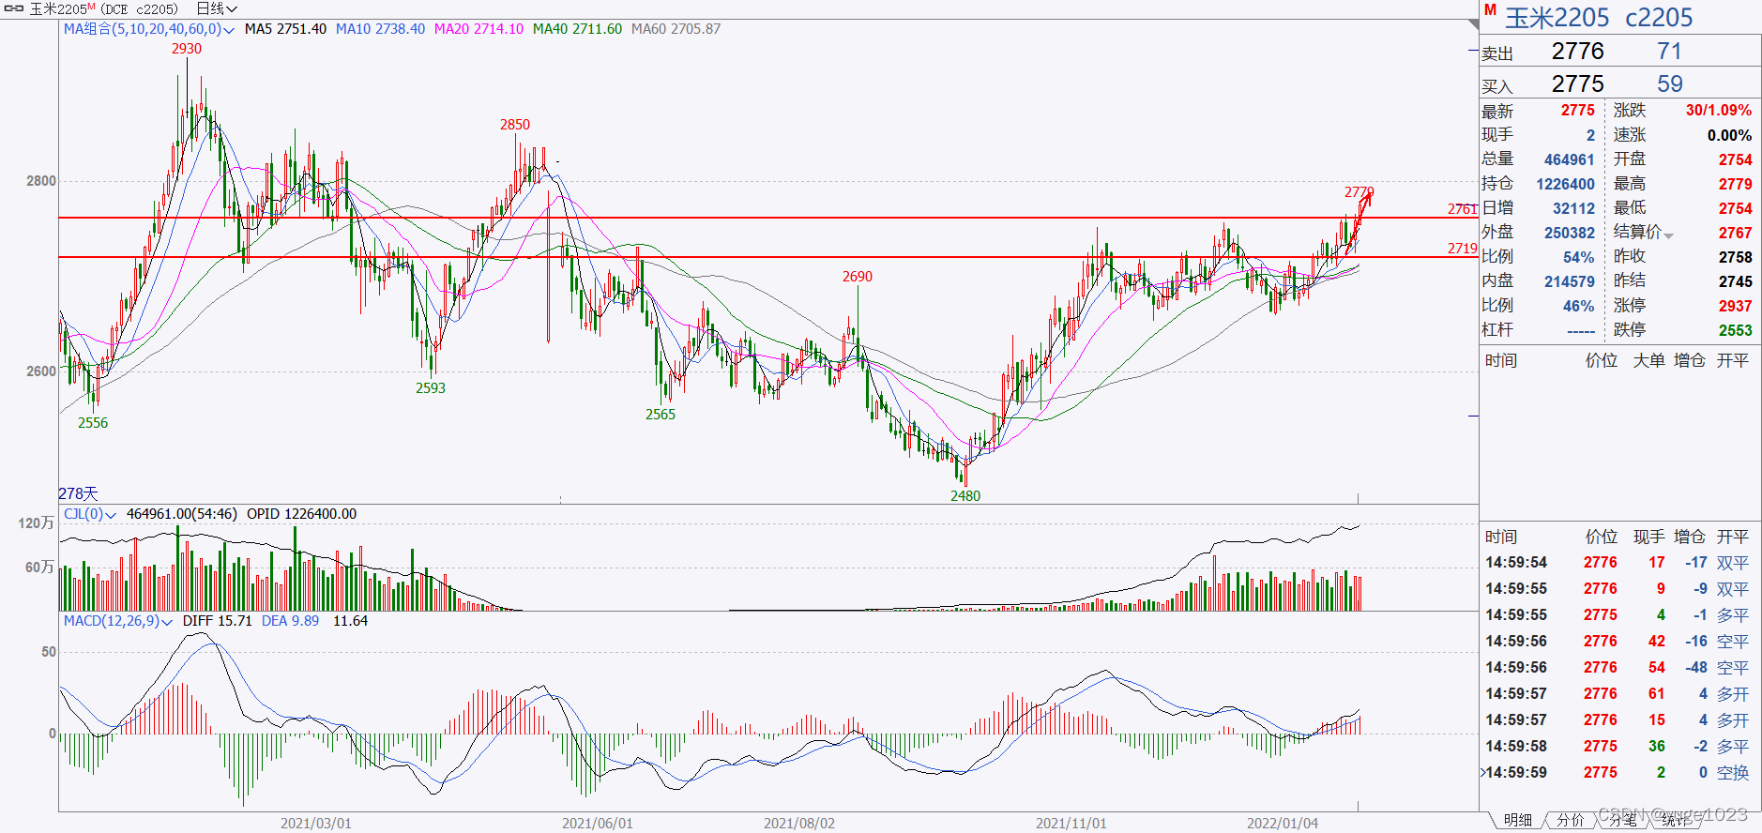The image size is (1762, 833).
Task: Click the 开盘 2754 value
Action: coord(1735,159)
